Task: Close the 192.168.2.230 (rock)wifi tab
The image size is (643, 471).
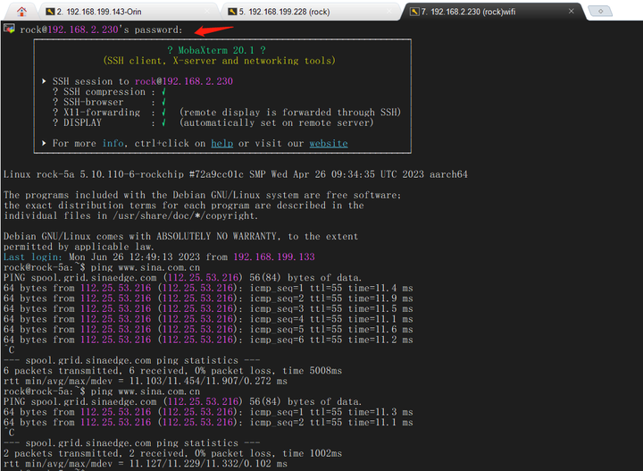Action: [x=572, y=12]
